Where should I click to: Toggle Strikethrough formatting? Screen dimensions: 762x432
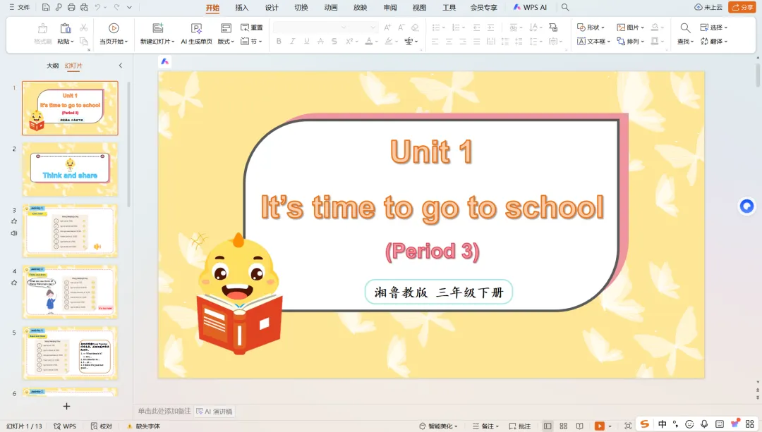click(x=320, y=42)
